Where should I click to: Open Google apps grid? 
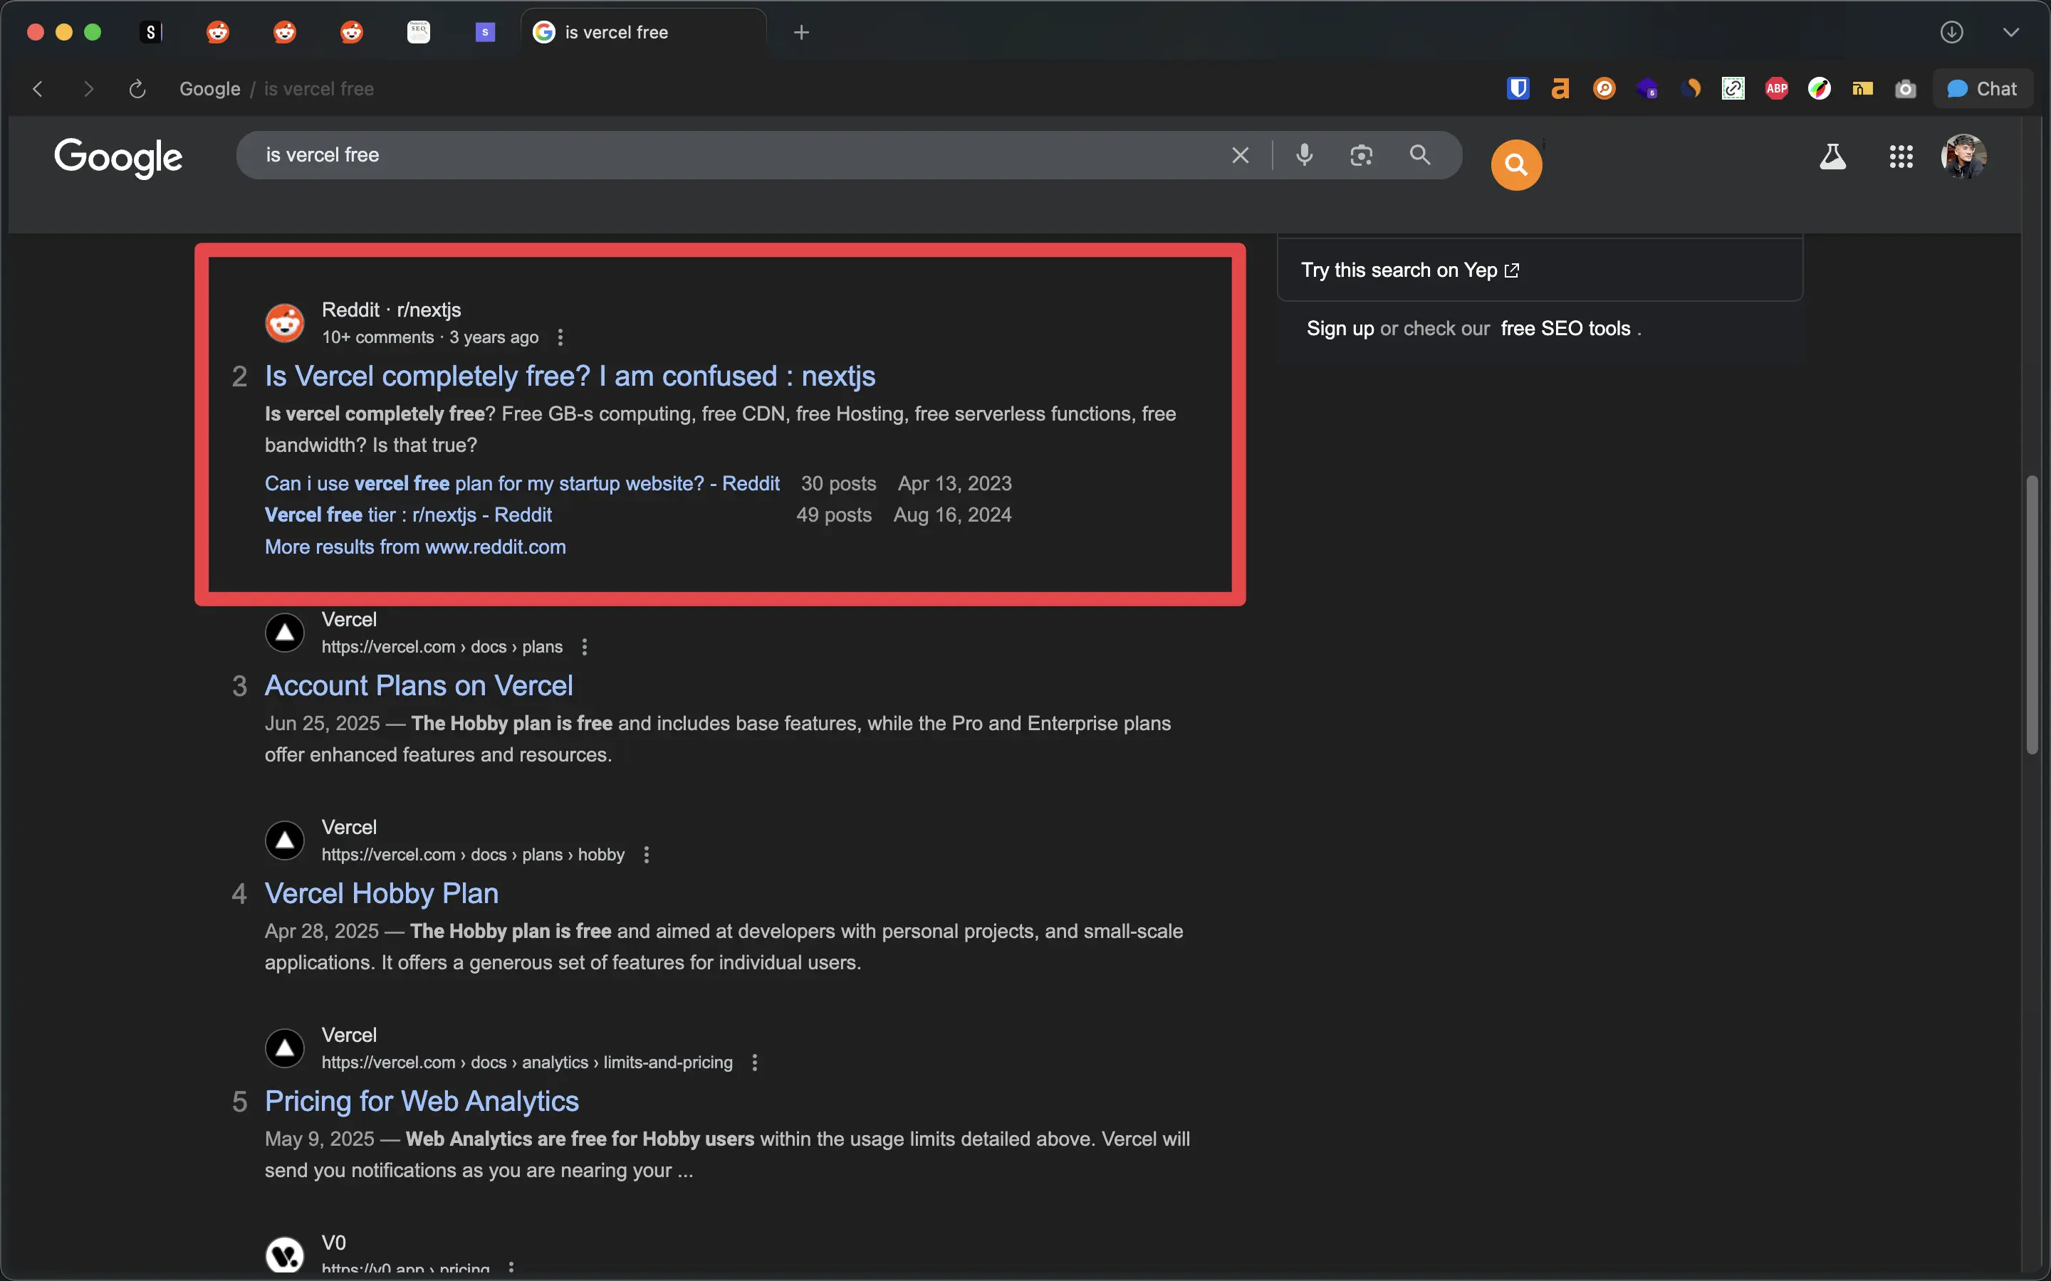(1901, 157)
